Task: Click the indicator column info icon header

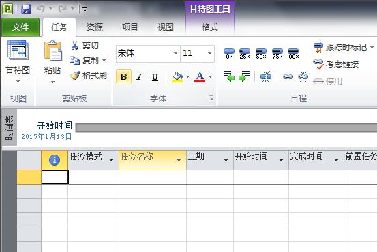Action: 55,160
